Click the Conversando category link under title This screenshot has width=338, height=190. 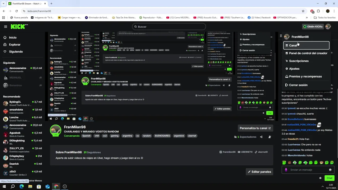click(x=72, y=136)
